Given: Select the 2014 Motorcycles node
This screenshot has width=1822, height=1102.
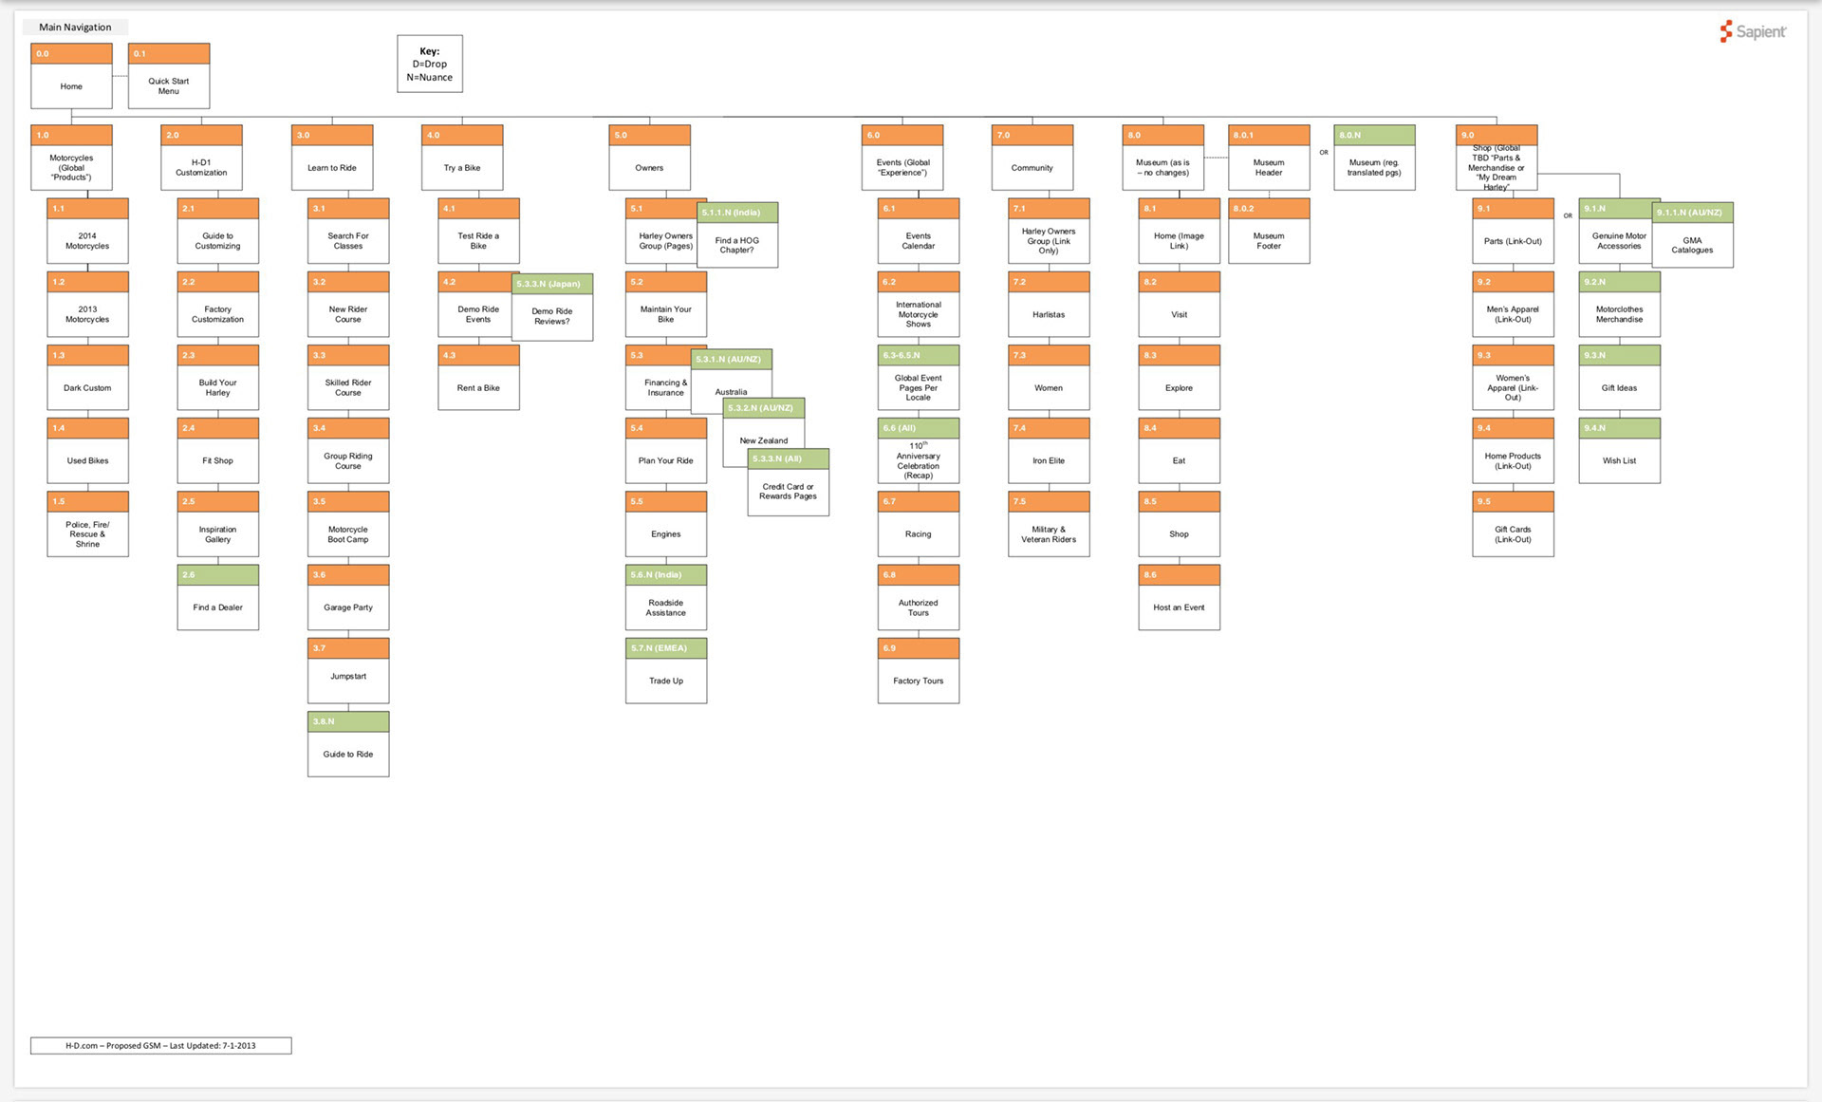Looking at the screenshot, I should pyautogui.click(x=87, y=231).
